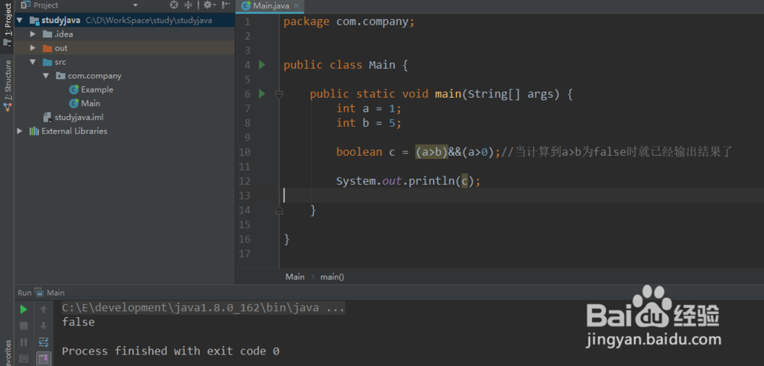Click Main in the breadcrumb bar

pos(295,277)
